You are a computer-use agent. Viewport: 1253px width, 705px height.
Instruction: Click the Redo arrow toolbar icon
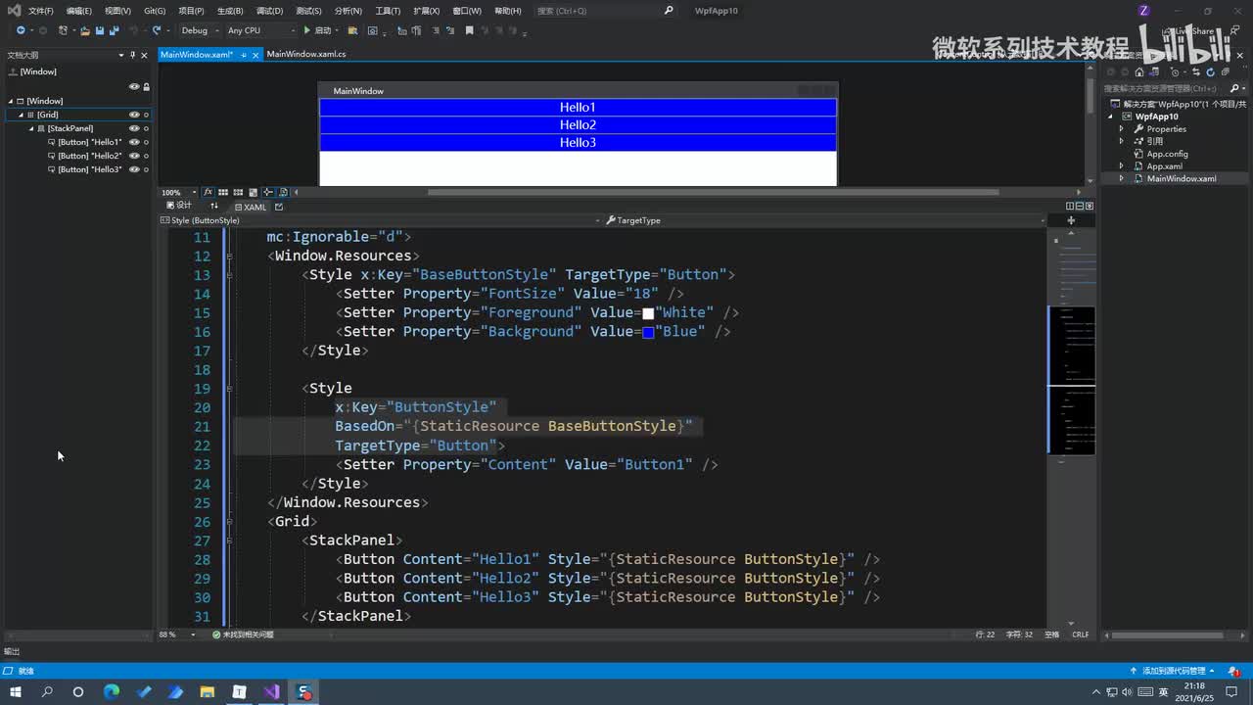pos(157,30)
